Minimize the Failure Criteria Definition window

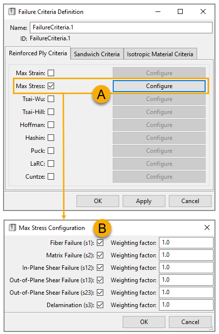click(158, 11)
